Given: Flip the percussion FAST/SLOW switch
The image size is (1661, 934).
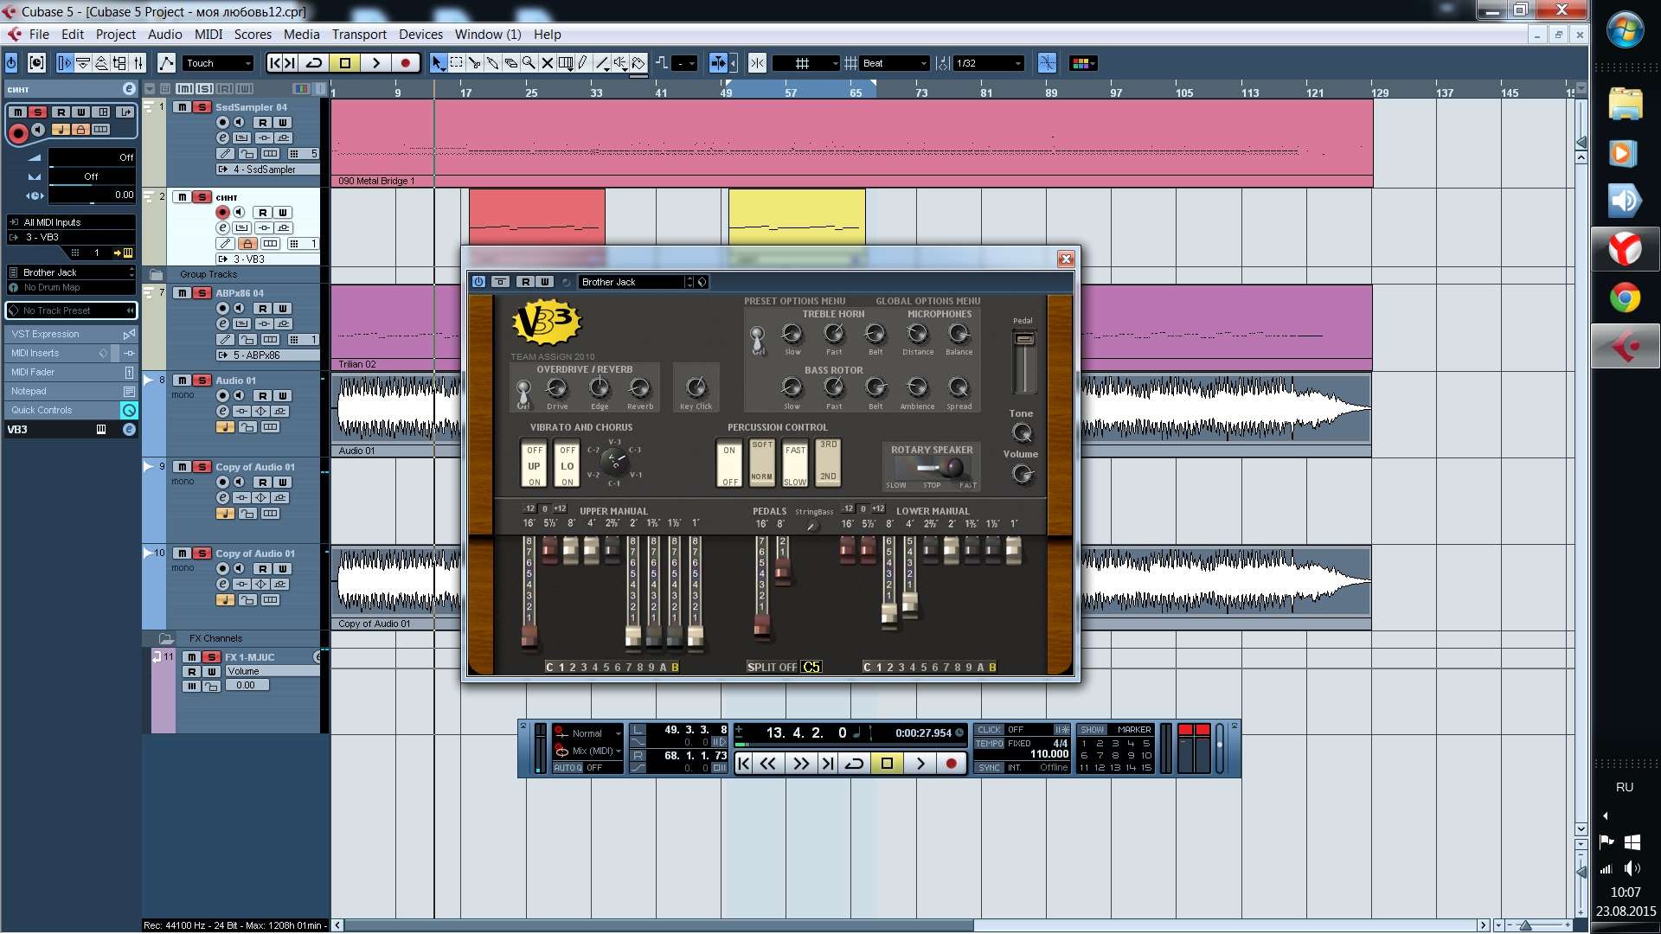Looking at the screenshot, I should 795,464.
